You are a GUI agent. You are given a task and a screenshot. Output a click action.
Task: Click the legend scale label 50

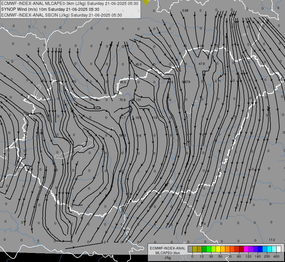point(220,256)
